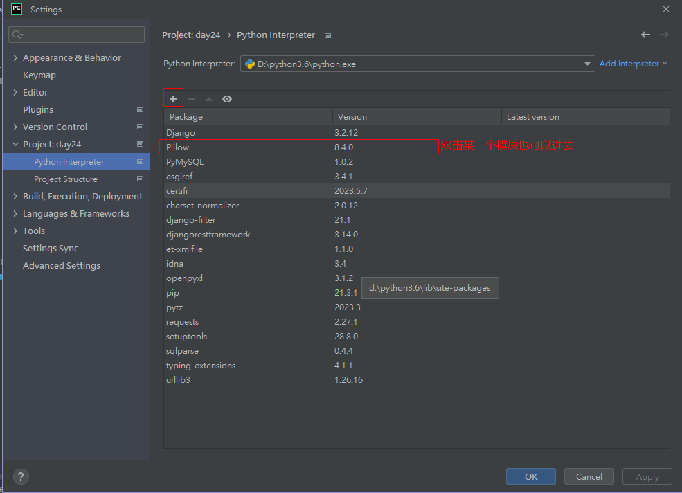Click the Python logo in interpreter field
The height and width of the screenshot is (493, 682).
(250, 64)
